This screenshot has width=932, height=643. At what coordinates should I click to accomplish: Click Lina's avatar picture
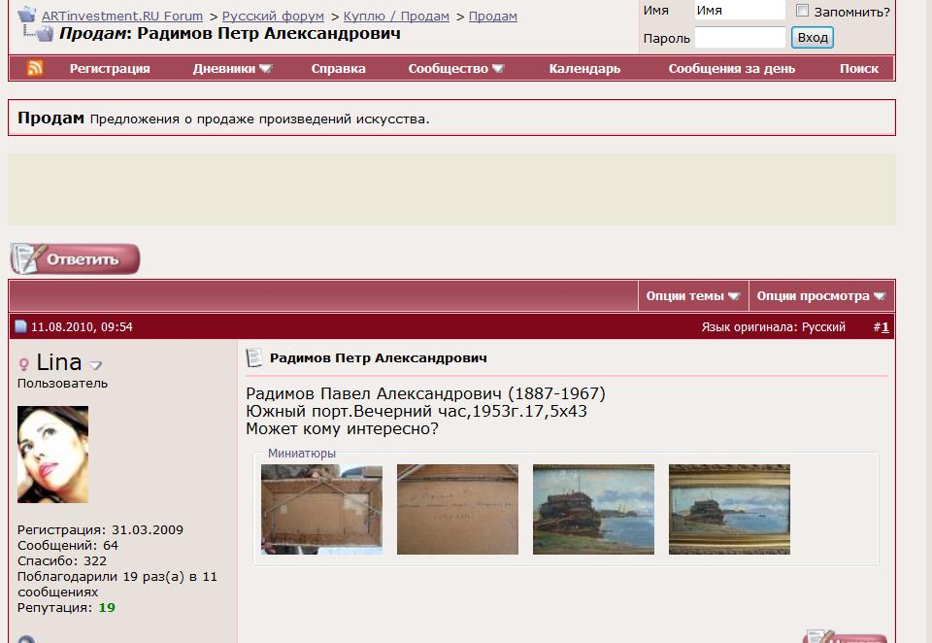pos(52,454)
